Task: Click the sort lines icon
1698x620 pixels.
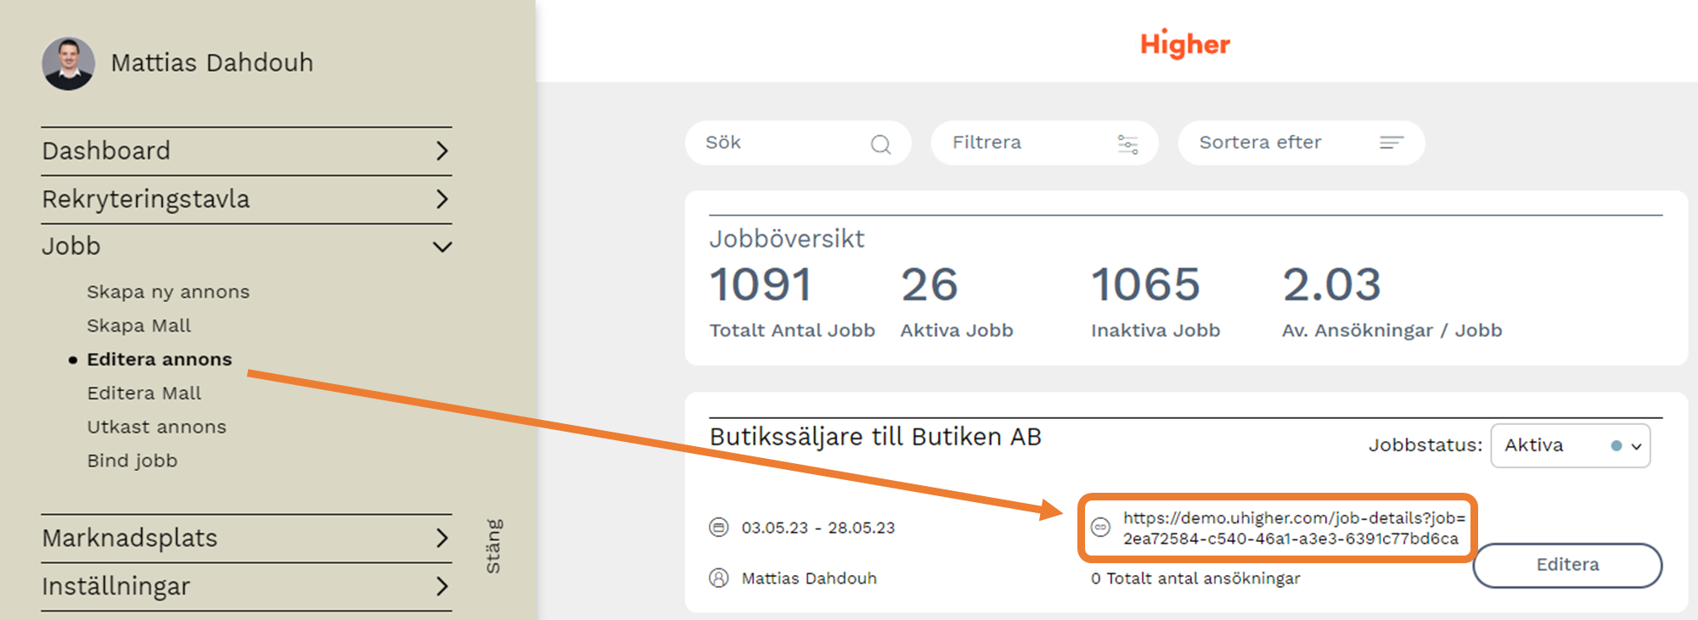Action: click(x=1391, y=142)
